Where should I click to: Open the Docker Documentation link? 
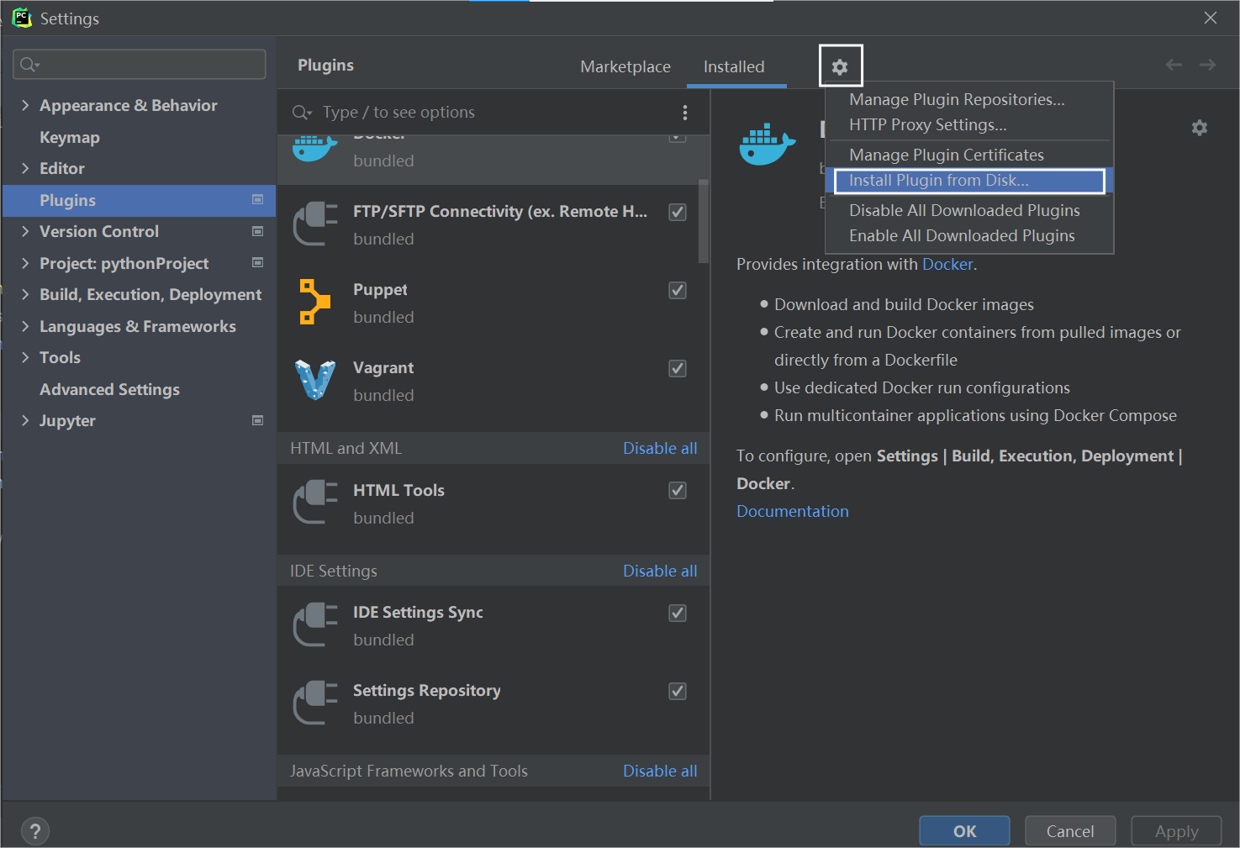[792, 510]
